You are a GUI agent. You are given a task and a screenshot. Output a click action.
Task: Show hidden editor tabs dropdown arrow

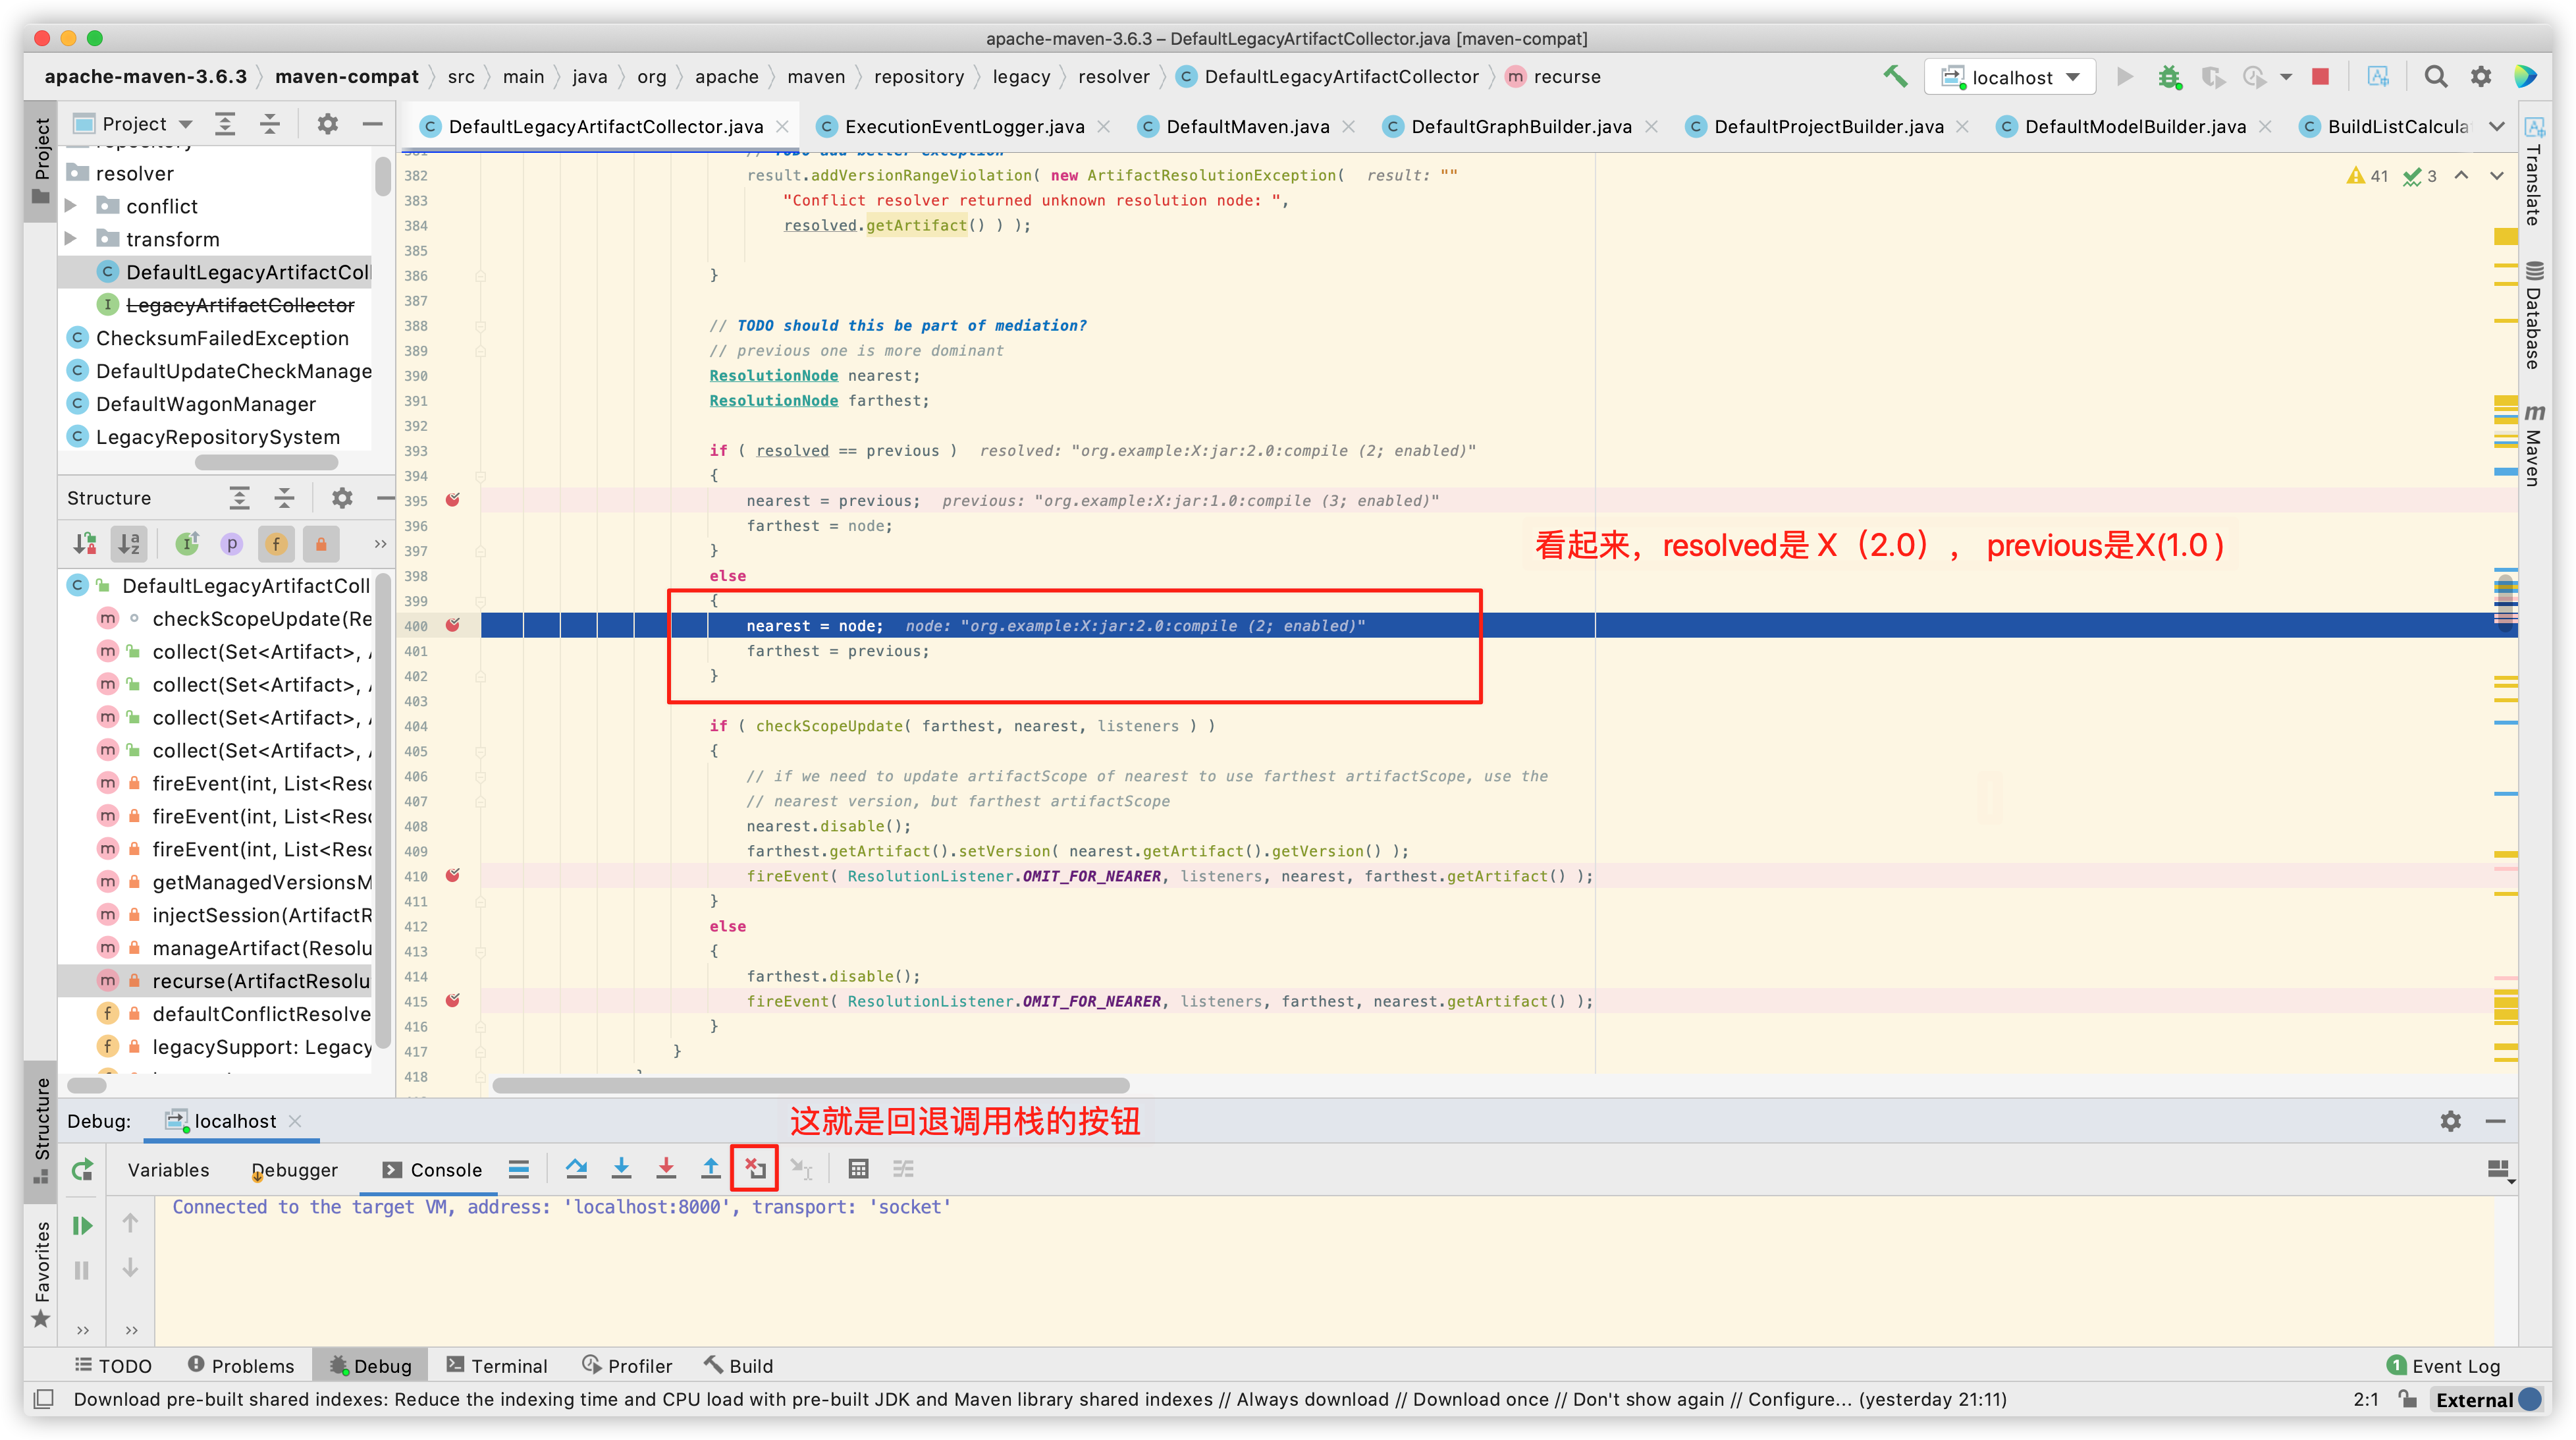click(x=2496, y=126)
